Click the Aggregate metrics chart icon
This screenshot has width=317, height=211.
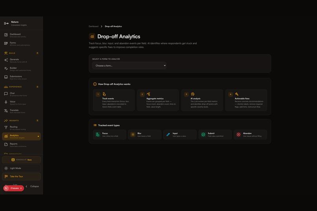pyautogui.click(x=148, y=94)
